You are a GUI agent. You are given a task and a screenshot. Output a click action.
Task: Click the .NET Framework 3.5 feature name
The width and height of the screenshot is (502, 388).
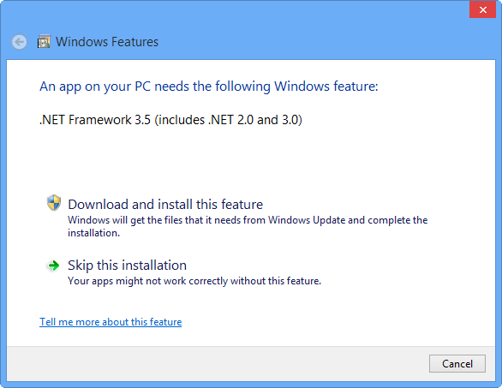point(95,120)
